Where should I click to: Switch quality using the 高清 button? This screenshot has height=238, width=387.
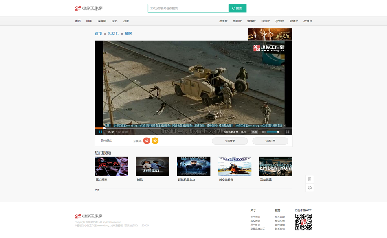254,132
